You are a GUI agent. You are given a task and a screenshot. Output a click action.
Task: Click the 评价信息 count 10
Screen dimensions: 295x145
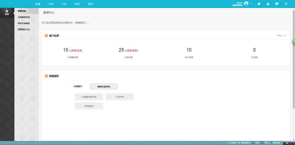click(x=189, y=50)
